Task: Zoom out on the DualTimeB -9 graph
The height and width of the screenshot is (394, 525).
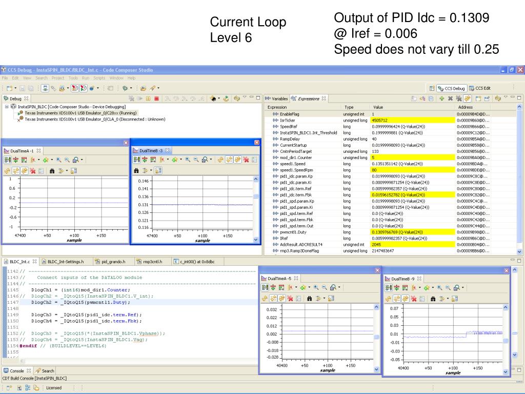Action: point(448,288)
